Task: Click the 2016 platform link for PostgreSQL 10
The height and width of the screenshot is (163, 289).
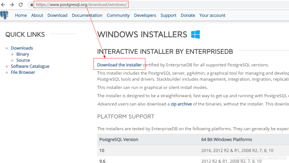Action: 205,150
